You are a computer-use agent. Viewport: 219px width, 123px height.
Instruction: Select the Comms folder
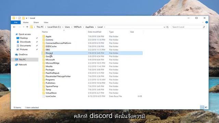coord(49,40)
